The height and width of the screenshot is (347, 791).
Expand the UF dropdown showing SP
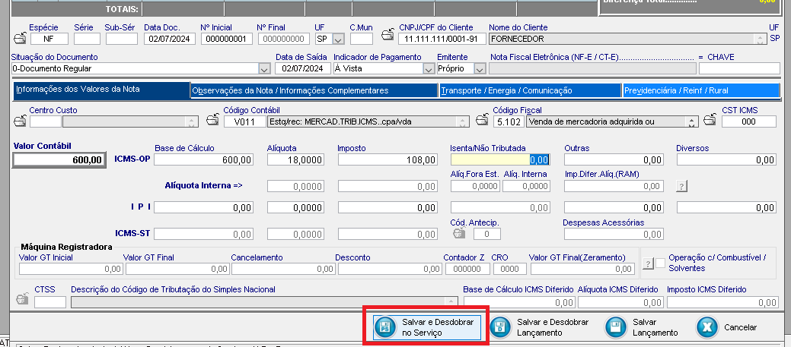pos(339,39)
